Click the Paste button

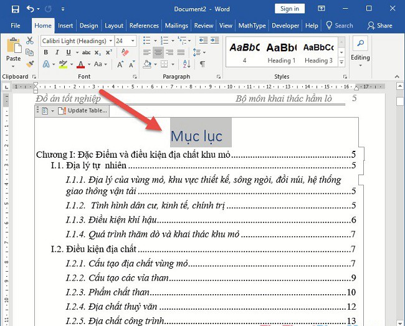[x=14, y=52]
